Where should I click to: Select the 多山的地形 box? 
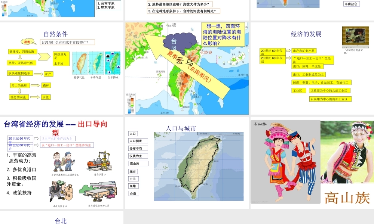(20, 85)
